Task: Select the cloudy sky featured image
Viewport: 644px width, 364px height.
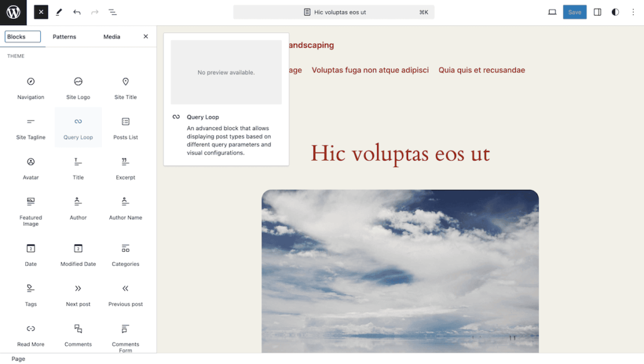Action: point(400,270)
